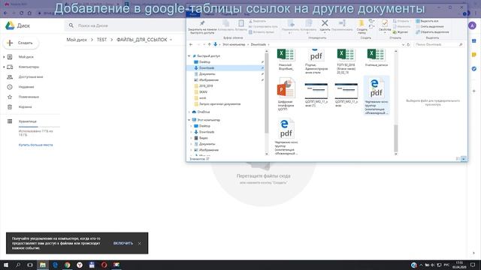Screen dimensions: 481x270
Task: Click the taskbar search icon
Action: [x=18, y=265]
